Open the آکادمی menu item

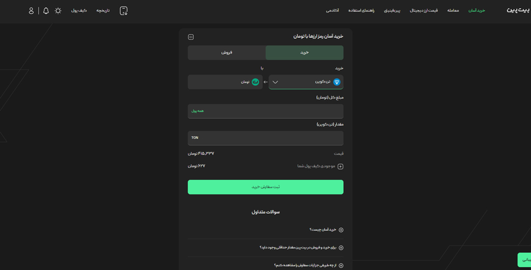332,11
